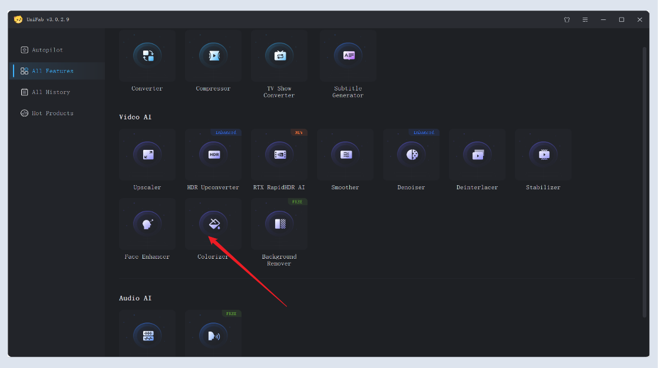Viewport: 658px width, 368px height.
Task: Open the hamburger menu in title bar
Action: coord(585,19)
